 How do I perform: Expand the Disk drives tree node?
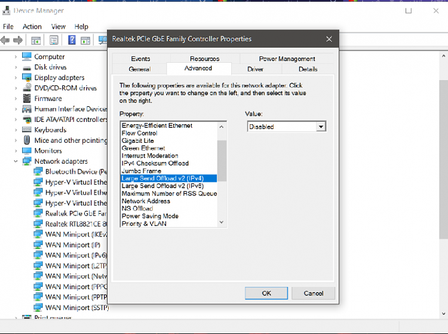16,68
